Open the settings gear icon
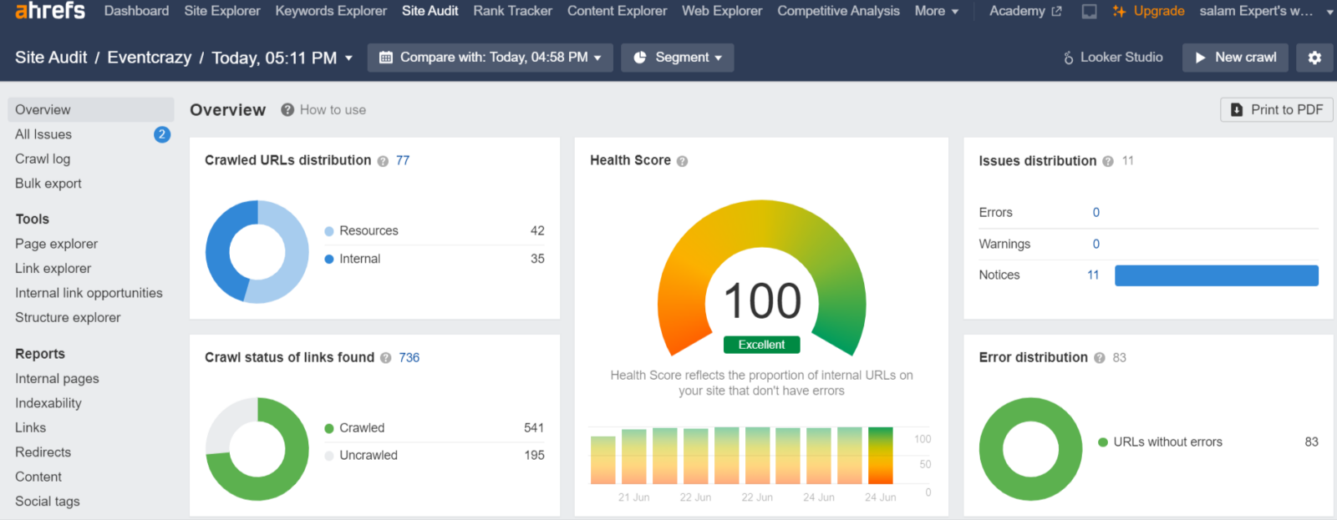1337x520 pixels. click(1314, 58)
